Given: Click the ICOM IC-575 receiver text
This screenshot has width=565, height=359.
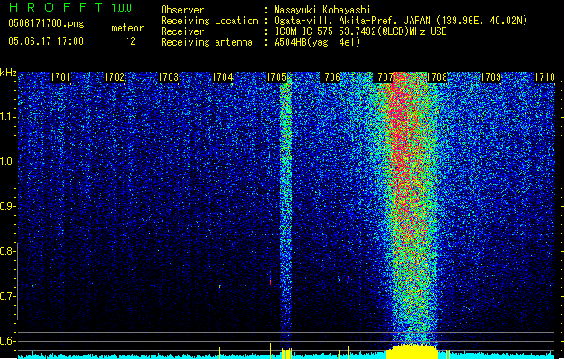Looking at the screenshot, I should point(360,31).
